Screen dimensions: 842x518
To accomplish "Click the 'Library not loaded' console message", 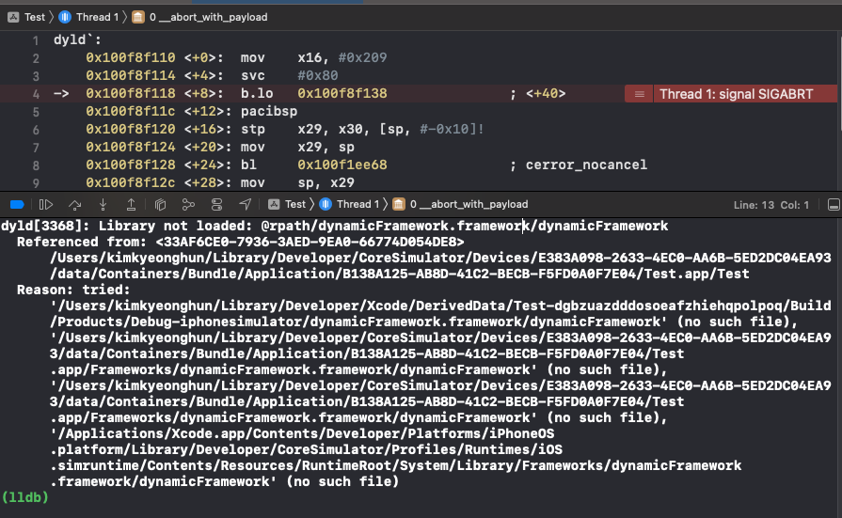I will (335, 226).
